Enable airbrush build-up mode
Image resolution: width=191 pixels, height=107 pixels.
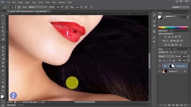(x=86, y=7)
